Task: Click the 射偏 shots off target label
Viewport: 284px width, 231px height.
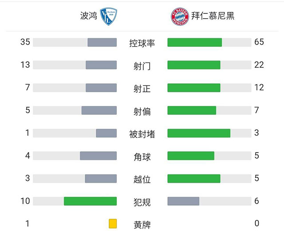Action: tap(142, 111)
